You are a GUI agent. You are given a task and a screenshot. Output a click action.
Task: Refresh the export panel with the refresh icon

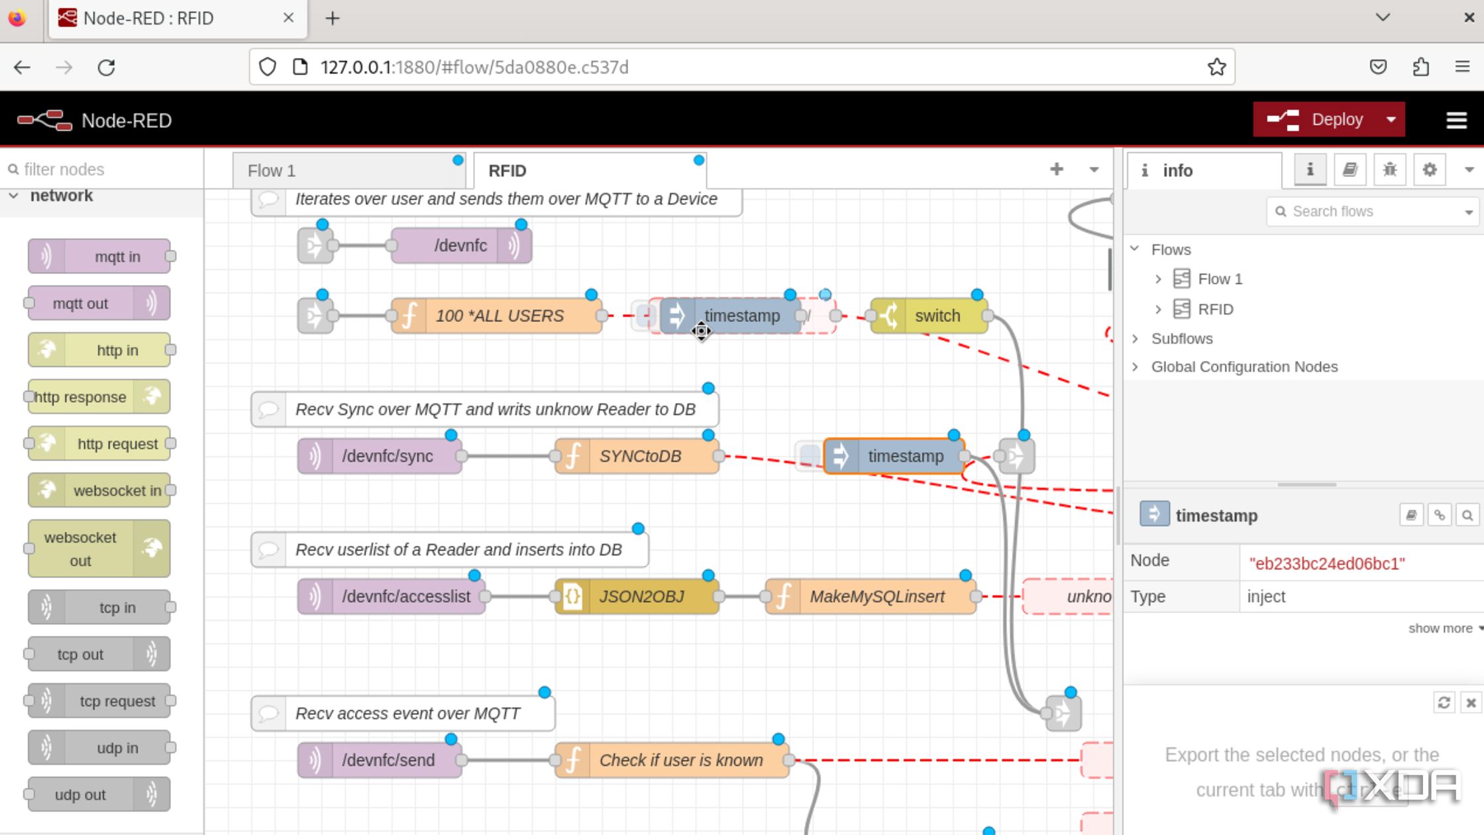pos(1444,702)
